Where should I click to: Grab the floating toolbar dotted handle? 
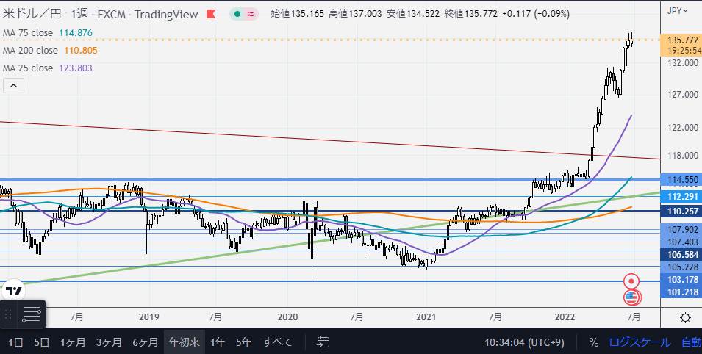[x=8, y=314]
